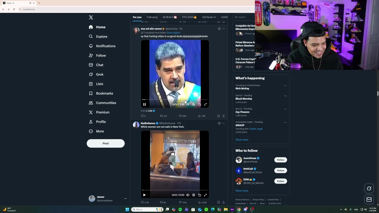Open account options next to dawer

coord(125,199)
